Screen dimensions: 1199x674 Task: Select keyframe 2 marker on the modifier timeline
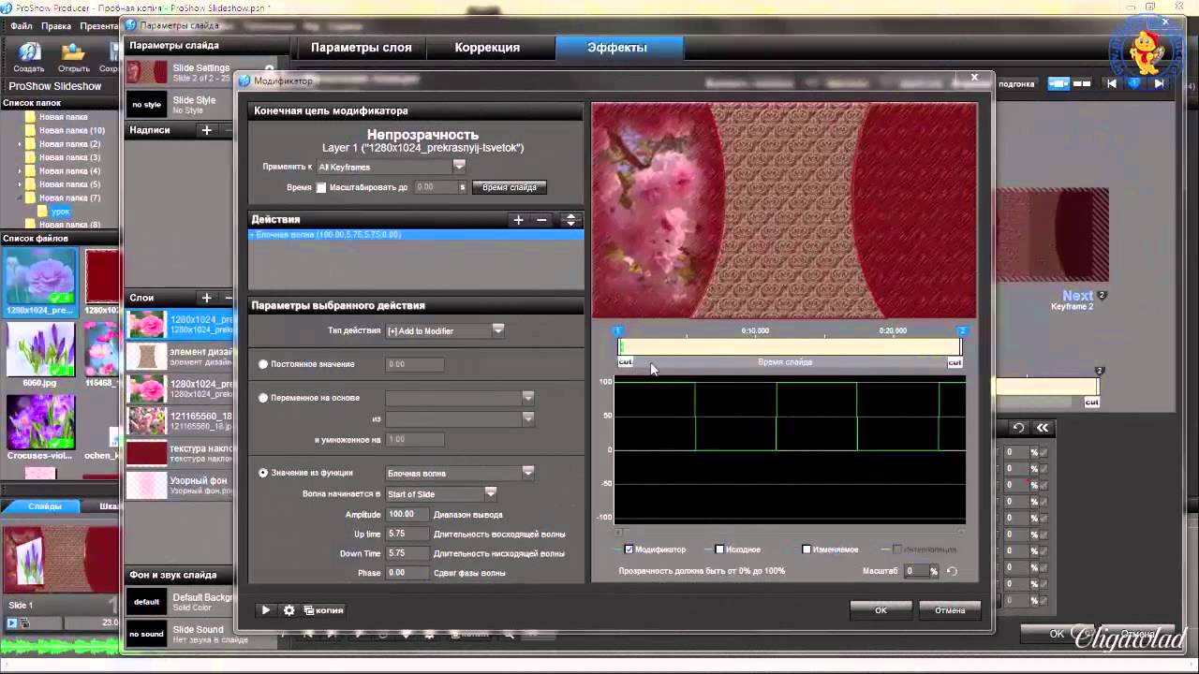pyautogui.click(x=962, y=331)
